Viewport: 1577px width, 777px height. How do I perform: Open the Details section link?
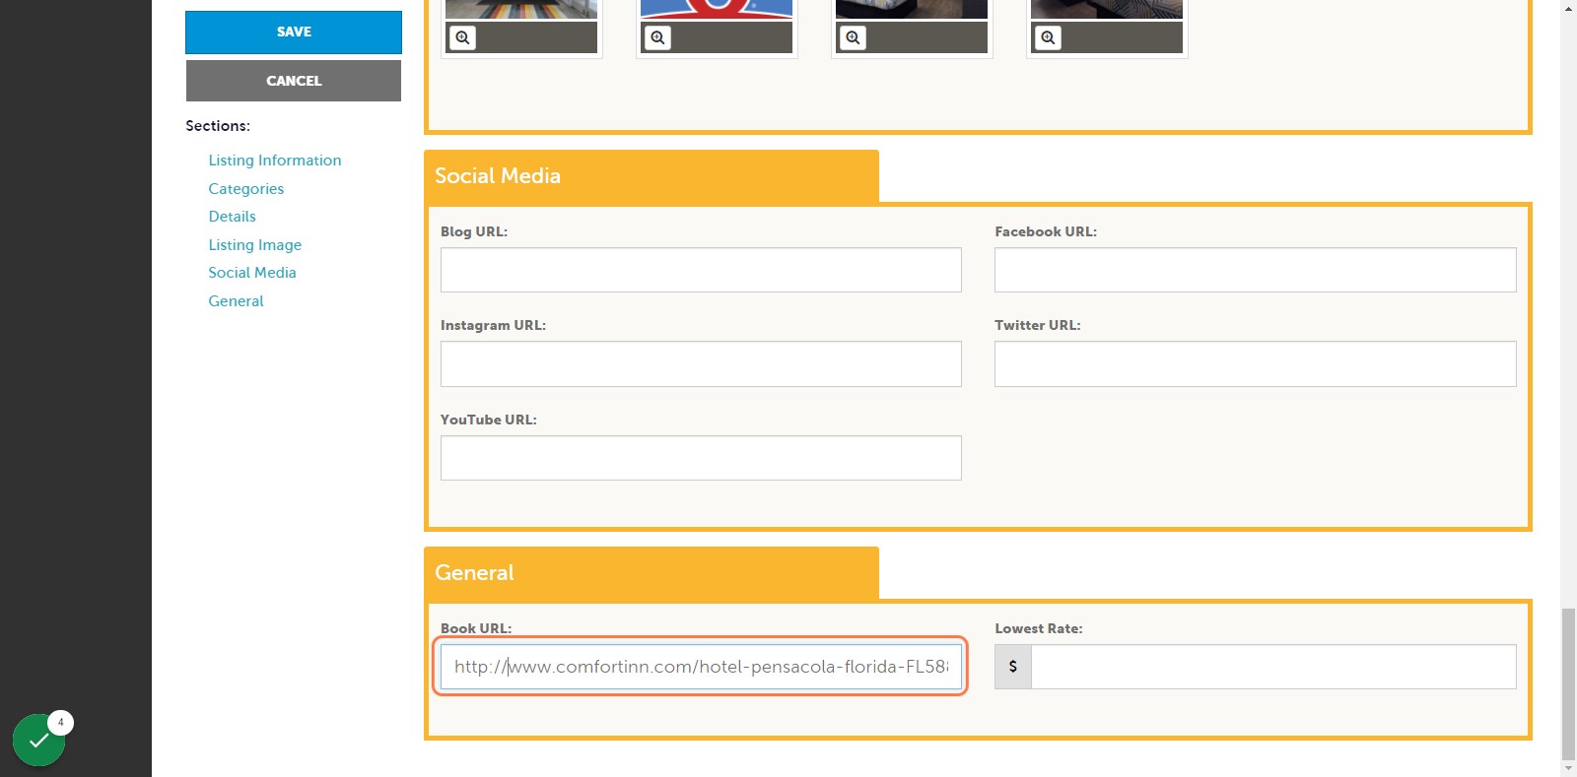[x=232, y=217]
